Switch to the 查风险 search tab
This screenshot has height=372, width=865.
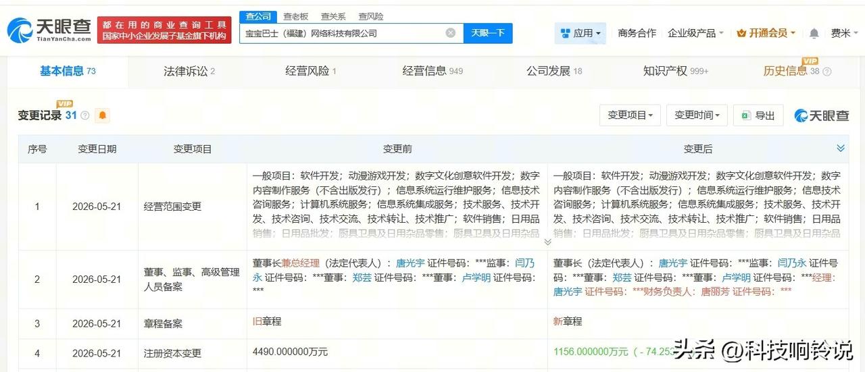[x=370, y=16]
